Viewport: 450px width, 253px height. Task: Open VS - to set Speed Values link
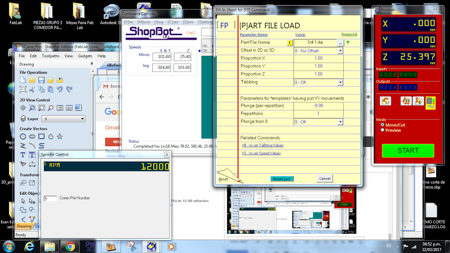pos(261,153)
